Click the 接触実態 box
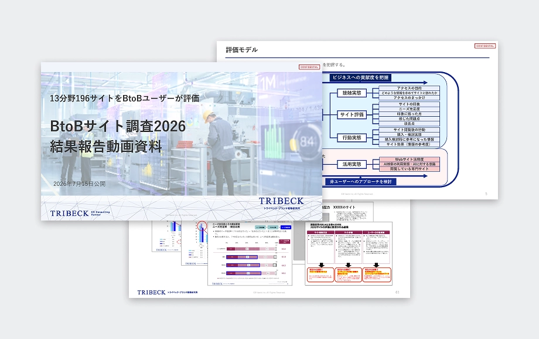The height and width of the screenshot is (339, 539). (x=352, y=93)
